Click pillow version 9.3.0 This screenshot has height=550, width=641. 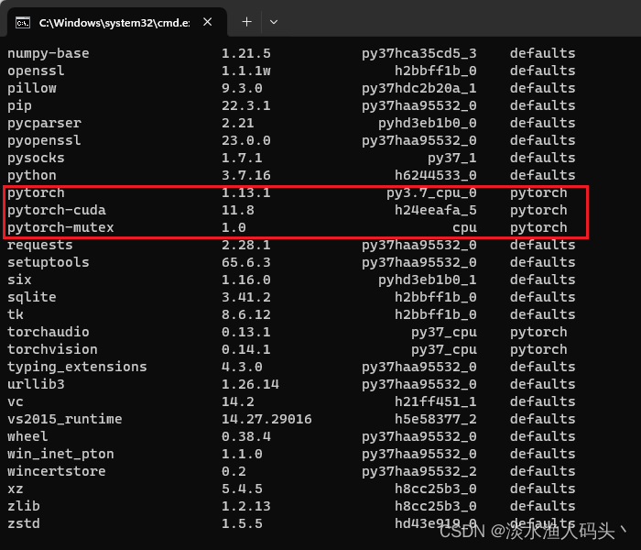coord(242,88)
